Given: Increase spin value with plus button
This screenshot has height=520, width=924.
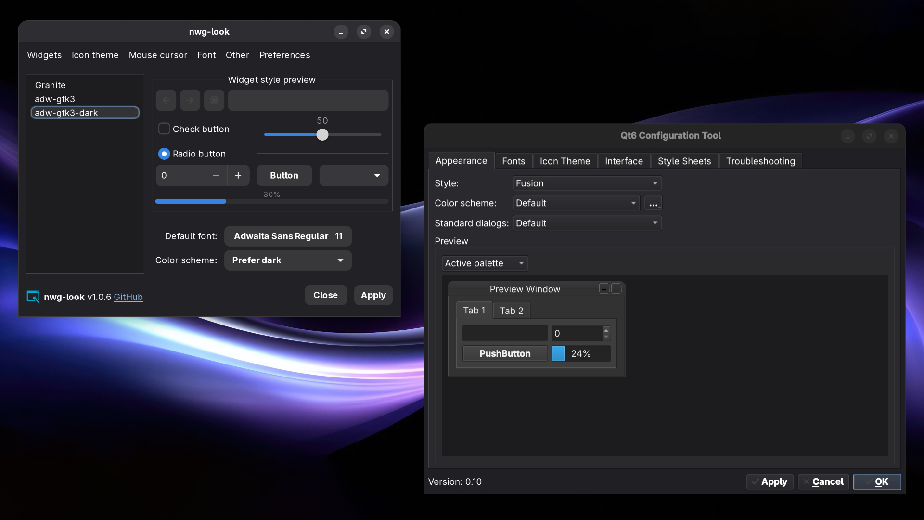Looking at the screenshot, I should 238,176.
